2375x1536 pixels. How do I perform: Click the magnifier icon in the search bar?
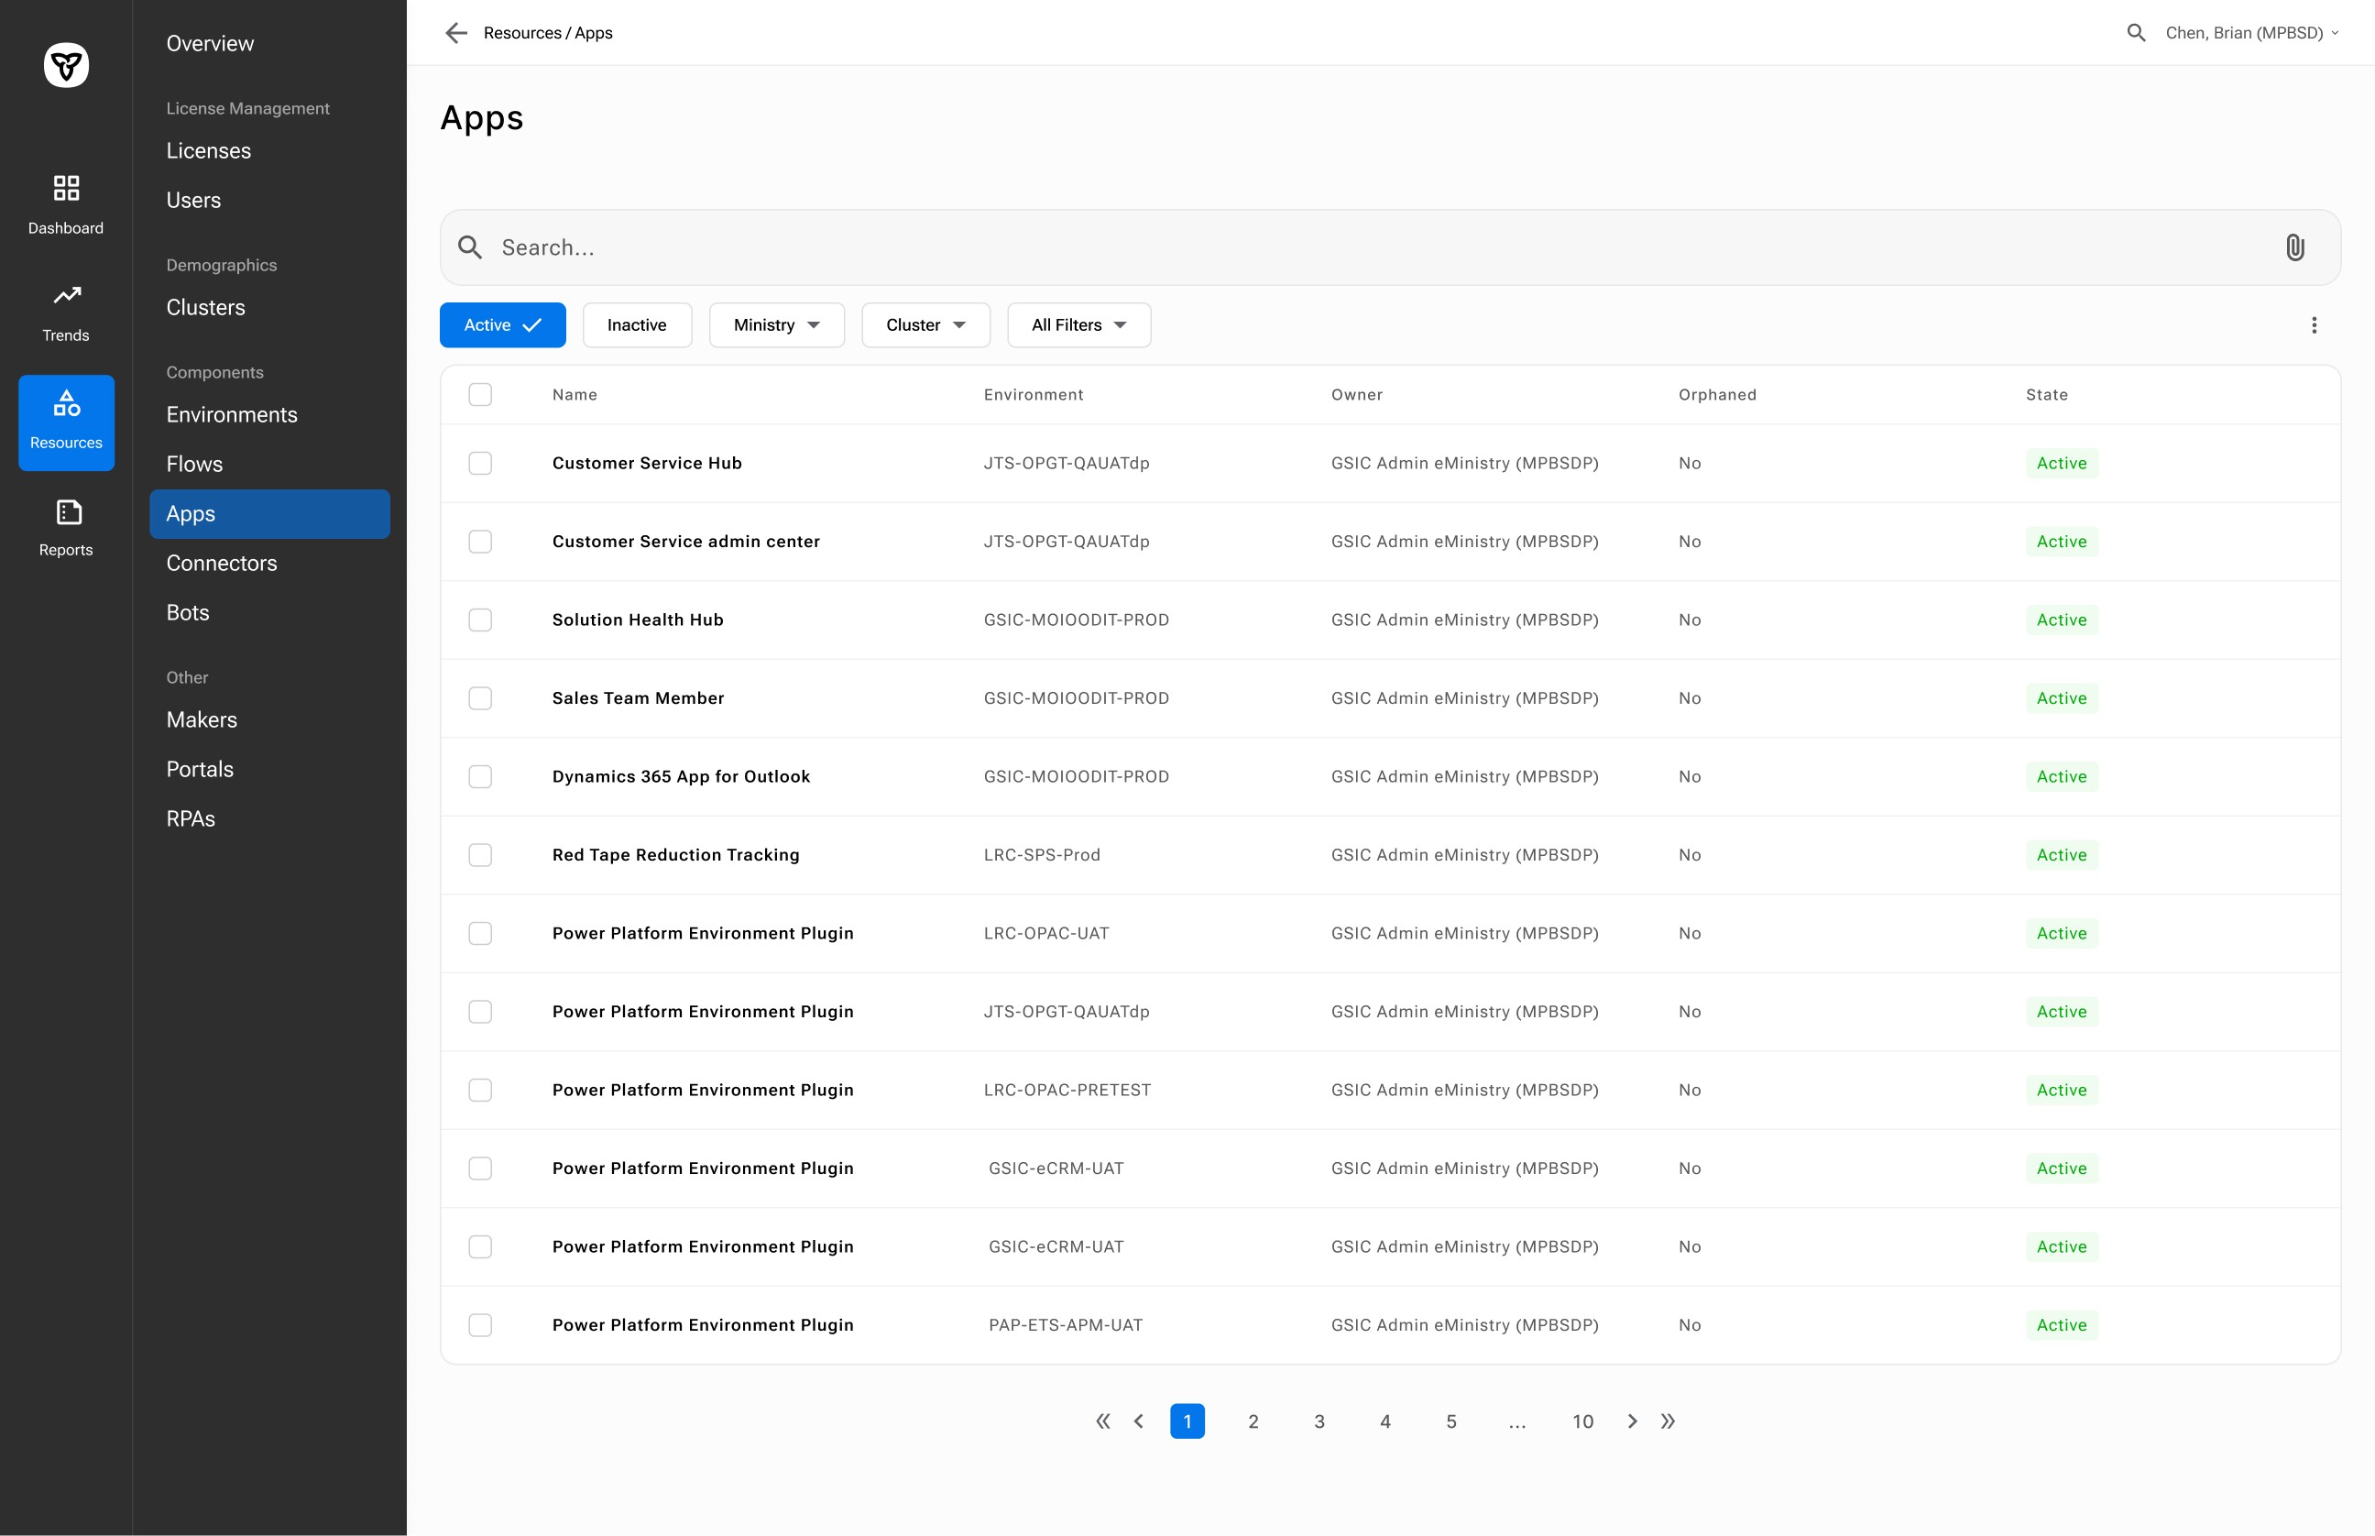point(470,247)
